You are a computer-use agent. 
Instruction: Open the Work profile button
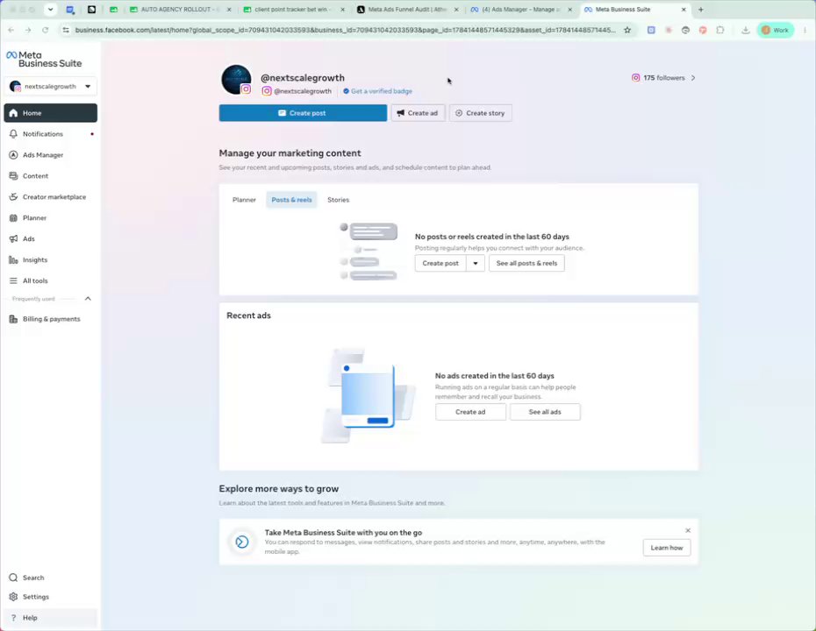click(776, 30)
